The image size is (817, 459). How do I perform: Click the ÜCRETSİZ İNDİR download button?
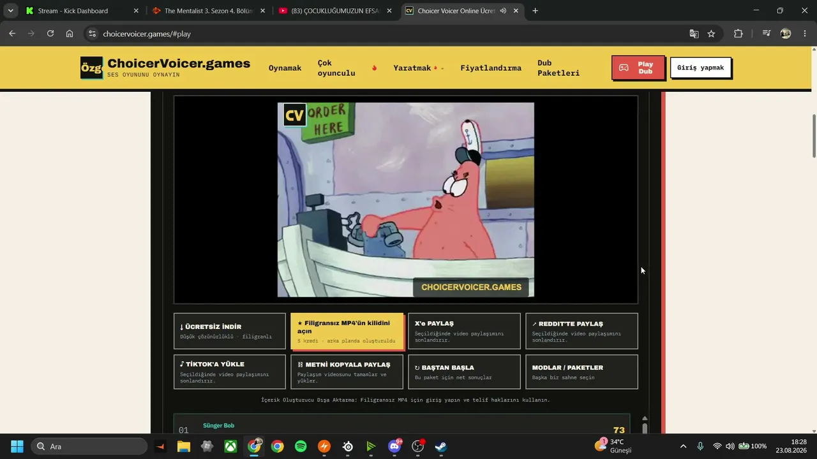pos(230,331)
